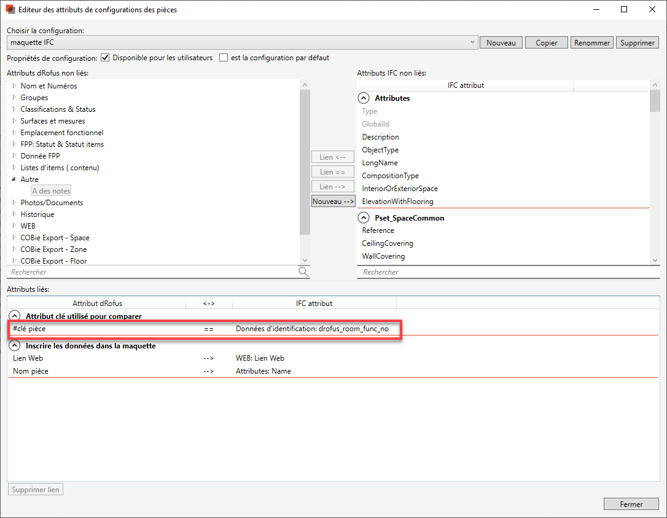The height and width of the screenshot is (518, 667).
Task: Collapse the 'Autre' tree node
Action: (x=14, y=179)
